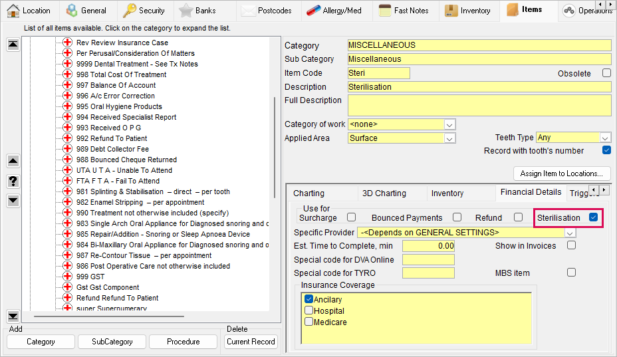
Task: Switch to the 3D Charting tab
Action: [x=384, y=193]
